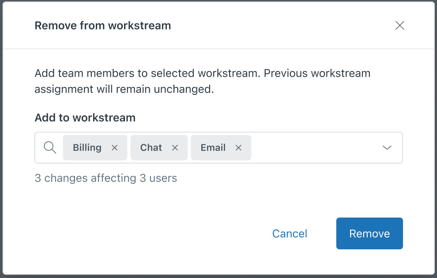Remove the Chat tag with its X
The width and height of the screenshot is (437, 278).
[175, 148]
